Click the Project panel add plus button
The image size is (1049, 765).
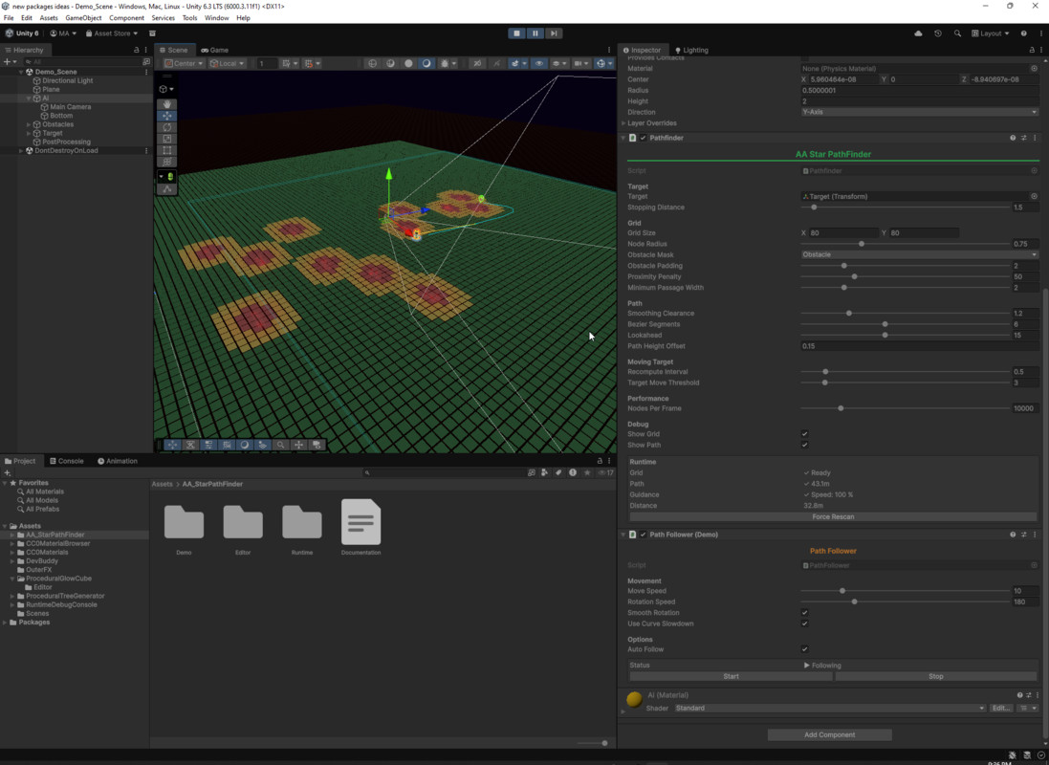click(x=8, y=472)
